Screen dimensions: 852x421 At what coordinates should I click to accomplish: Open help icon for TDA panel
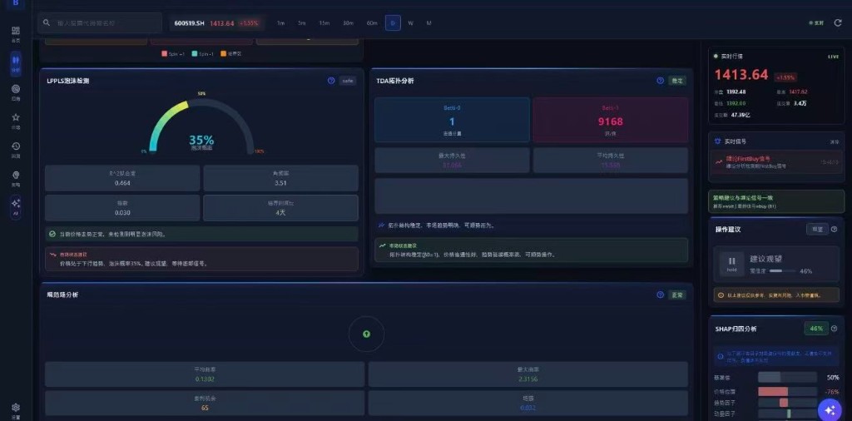tap(660, 81)
